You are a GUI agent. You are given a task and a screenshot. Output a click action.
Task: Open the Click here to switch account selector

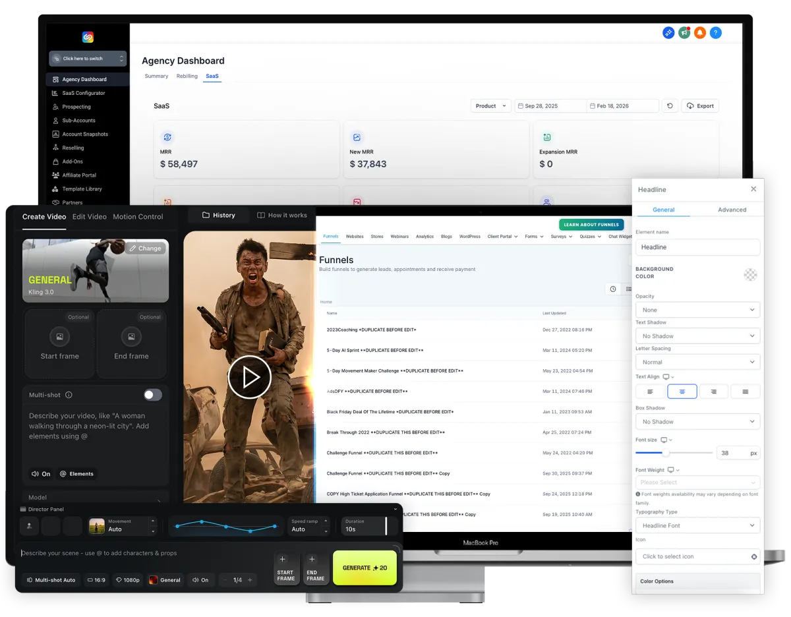[x=88, y=59]
